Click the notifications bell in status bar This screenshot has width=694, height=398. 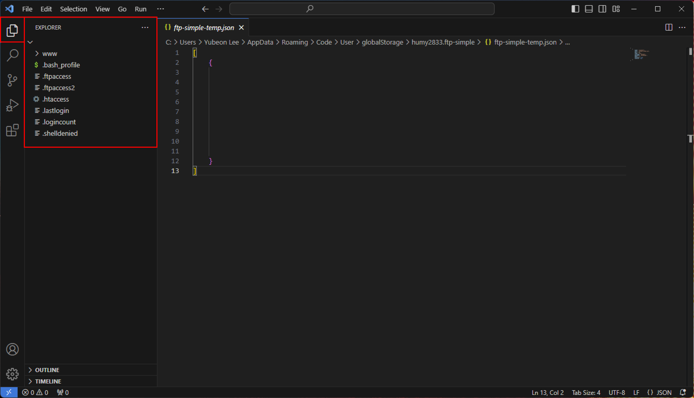click(x=683, y=393)
